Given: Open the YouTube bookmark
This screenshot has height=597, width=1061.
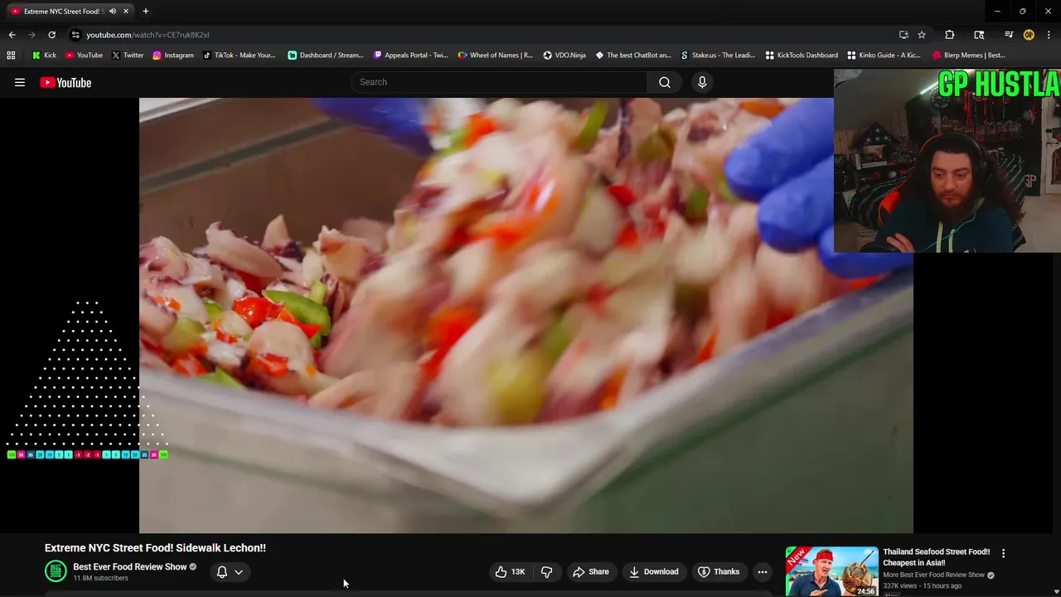Looking at the screenshot, I should click(x=84, y=56).
